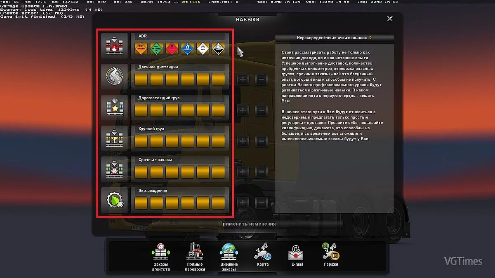Image resolution: width=495 pixels, height=278 pixels.
Task: Click the НАВЫКИ window title
Action: pos(248,19)
